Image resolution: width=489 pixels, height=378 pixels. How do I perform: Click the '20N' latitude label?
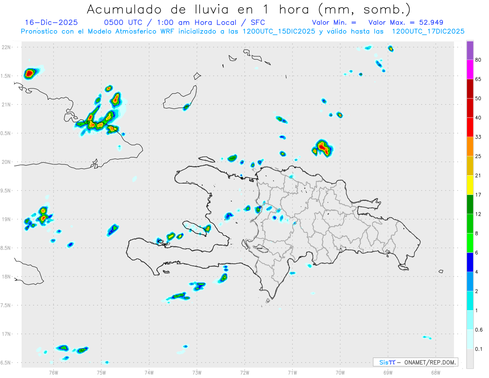point(7,162)
